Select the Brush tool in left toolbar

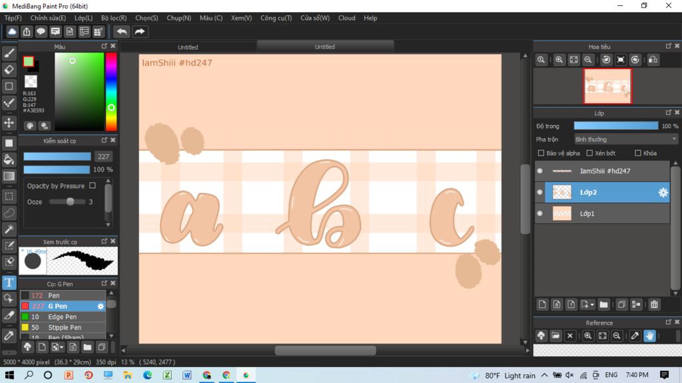point(9,53)
